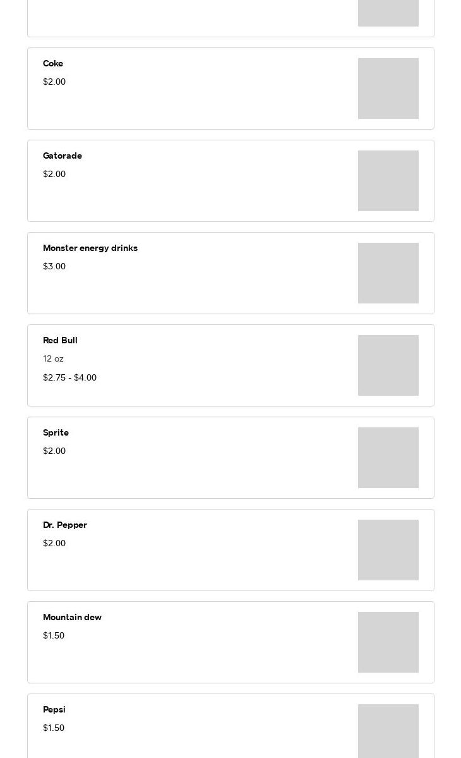The height and width of the screenshot is (758, 461).
Task: Choose the Sprite title text
Action: click(x=56, y=433)
